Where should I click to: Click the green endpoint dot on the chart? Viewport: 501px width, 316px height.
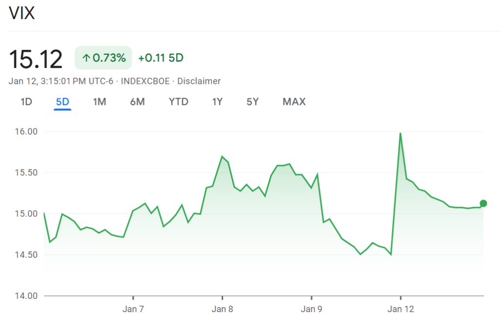(482, 202)
